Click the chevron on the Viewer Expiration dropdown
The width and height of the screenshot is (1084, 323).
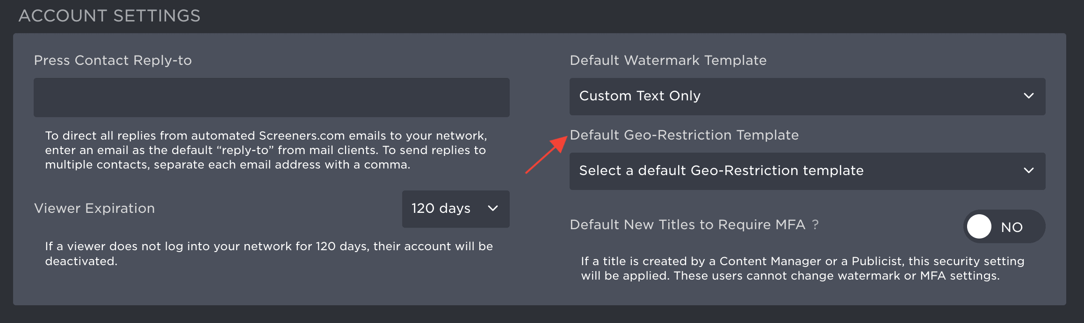(x=492, y=209)
